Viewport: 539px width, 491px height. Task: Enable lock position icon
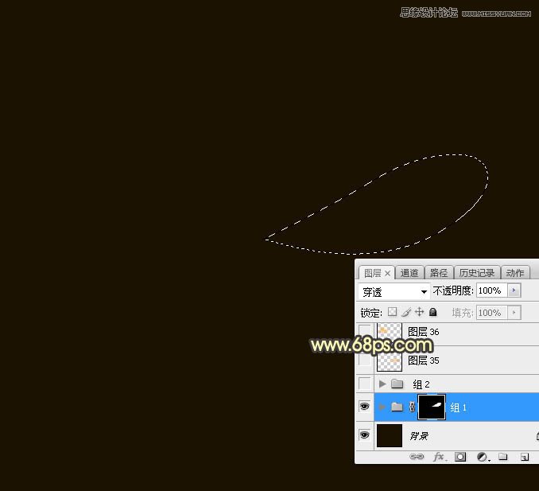[420, 313]
